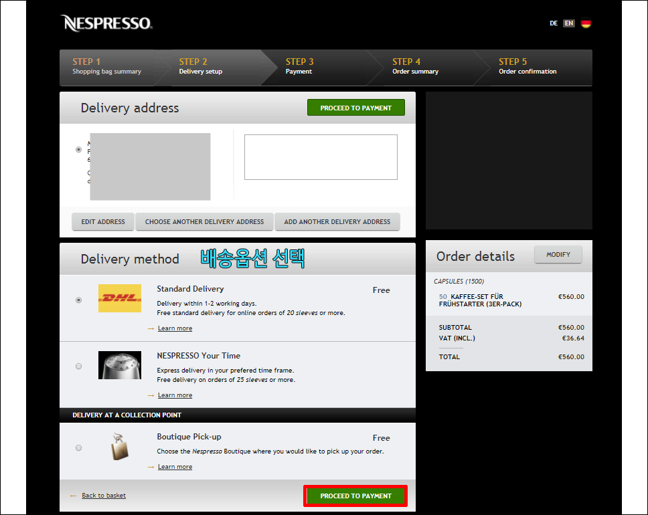The image size is (648, 515).
Task: Choose the NESPRESSO Your Time radio option
Action: coord(78,367)
